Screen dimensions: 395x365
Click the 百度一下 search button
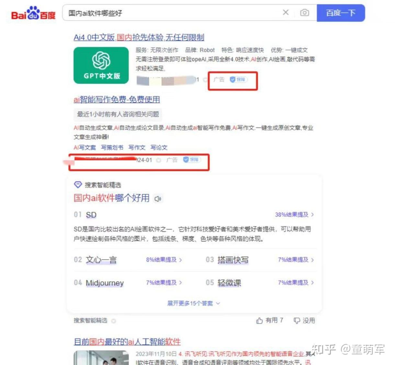click(x=341, y=13)
